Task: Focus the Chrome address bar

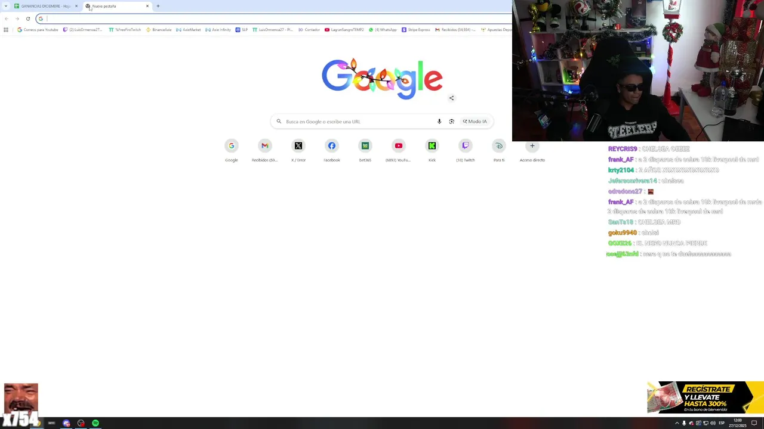Action: 275,18
